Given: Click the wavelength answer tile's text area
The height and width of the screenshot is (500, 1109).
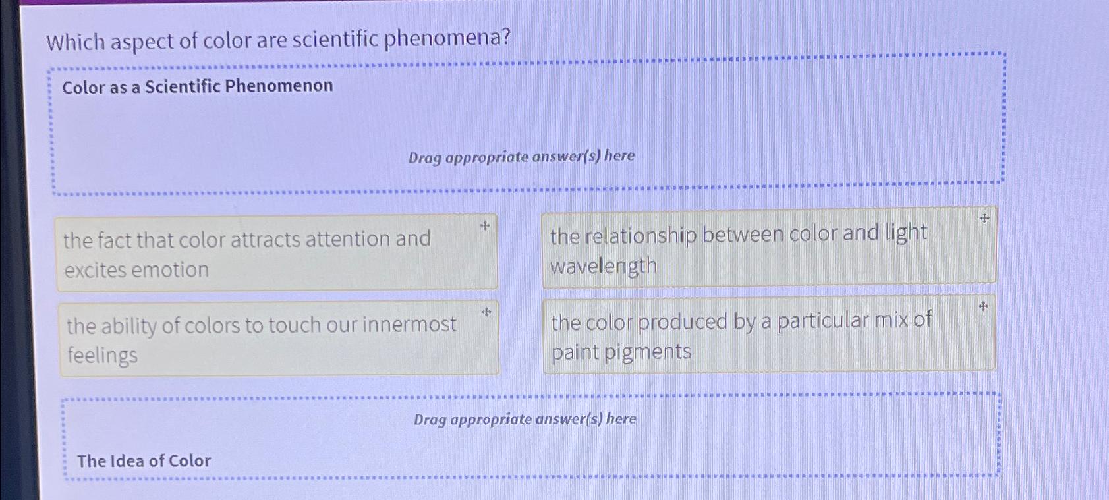Looking at the screenshot, I should (738, 249).
